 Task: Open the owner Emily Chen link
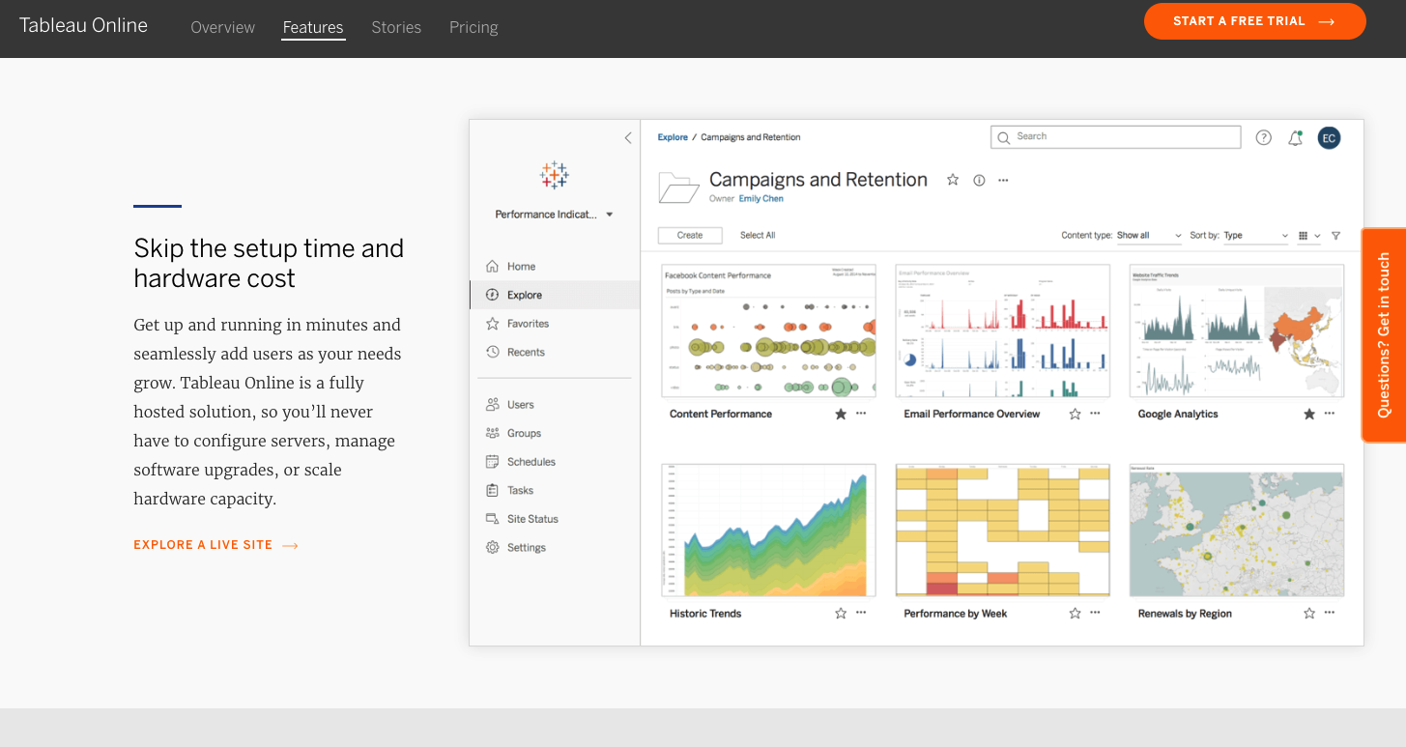pyautogui.click(x=761, y=199)
